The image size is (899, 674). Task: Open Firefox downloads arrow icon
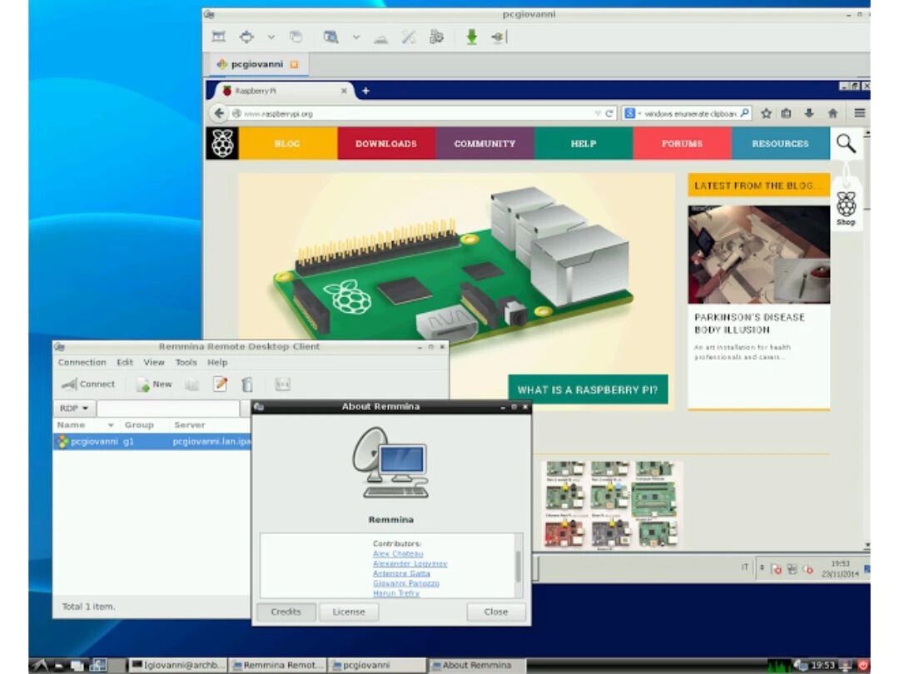point(809,113)
